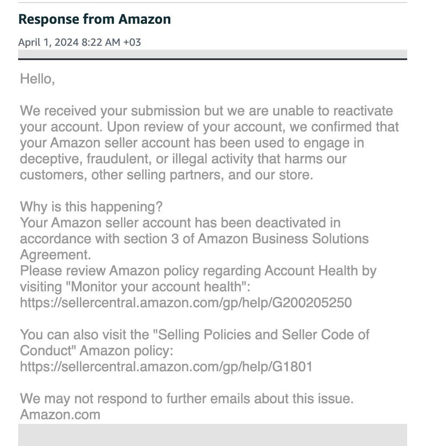Screen dimensions: 440x446
Task: Click "Conduct" Amazon policy: line
Action: point(96,351)
